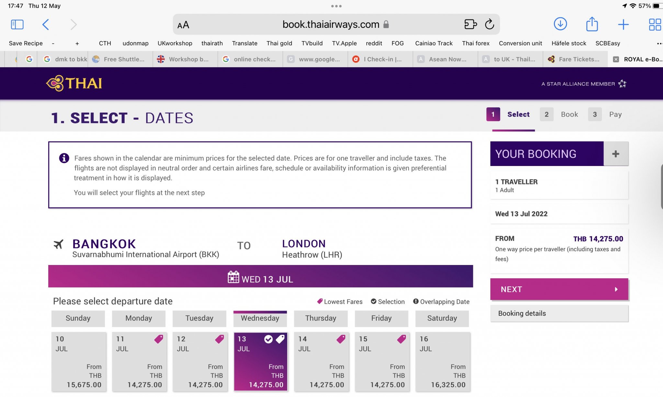
Task: Click the info icon in the fares notice
Action: point(64,158)
